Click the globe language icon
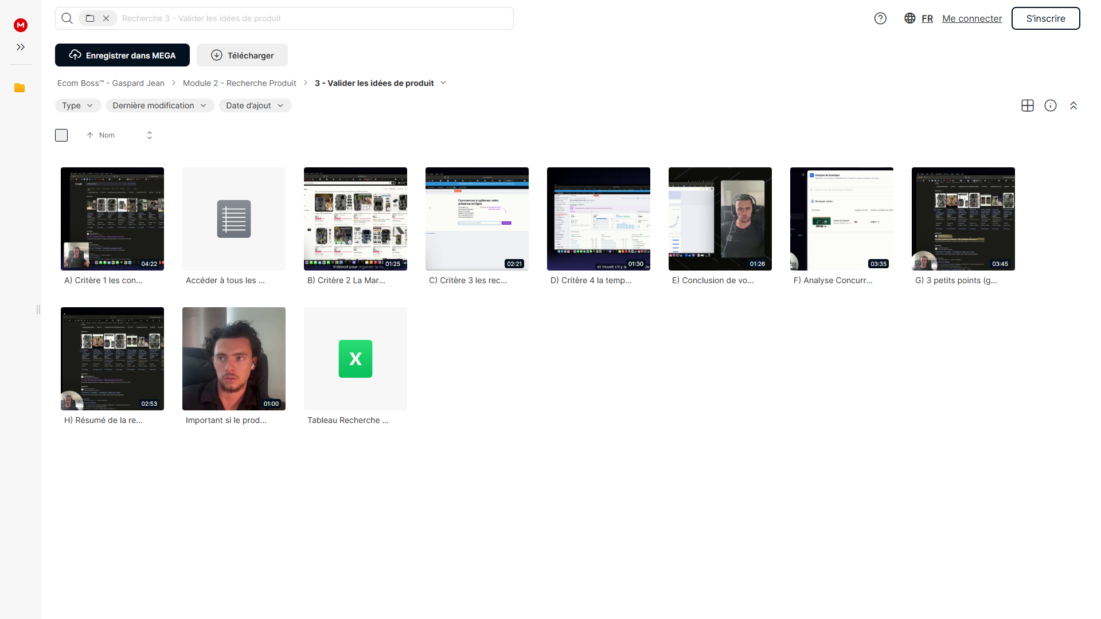Screen dimensions: 1101x619 pos(909,18)
